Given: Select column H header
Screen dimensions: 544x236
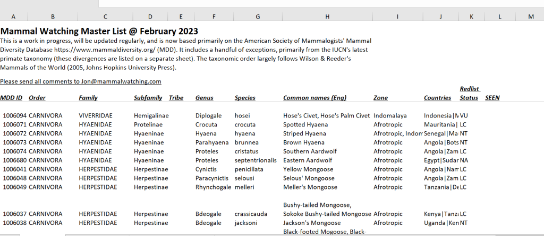Looking at the screenshot, I should [327, 16].
